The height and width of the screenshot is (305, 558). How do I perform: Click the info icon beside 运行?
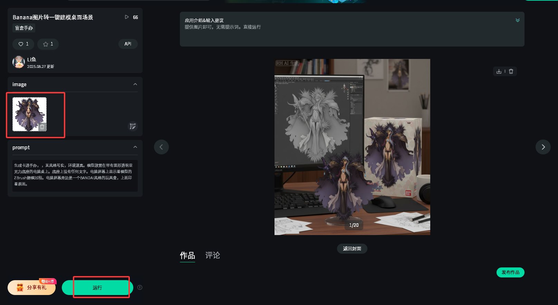[x=140, y=287]
